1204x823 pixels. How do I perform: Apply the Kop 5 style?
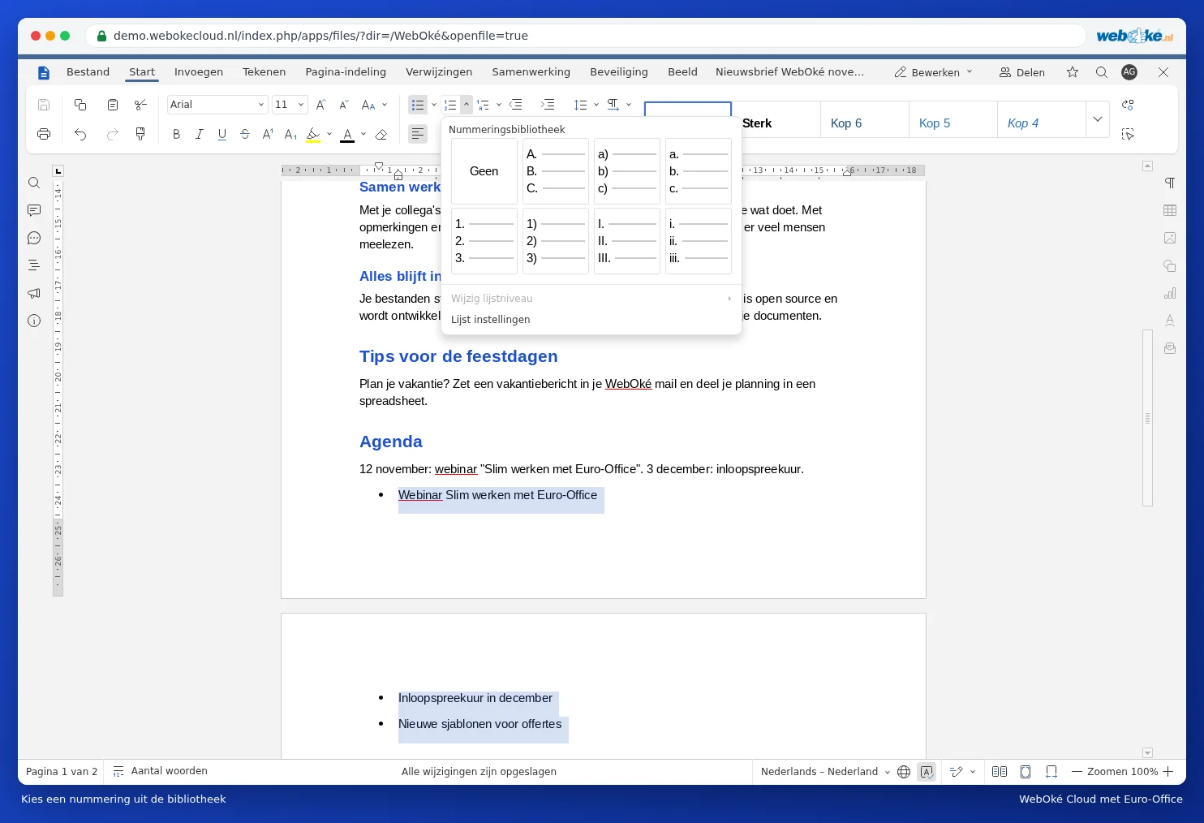tap(952, 119)
